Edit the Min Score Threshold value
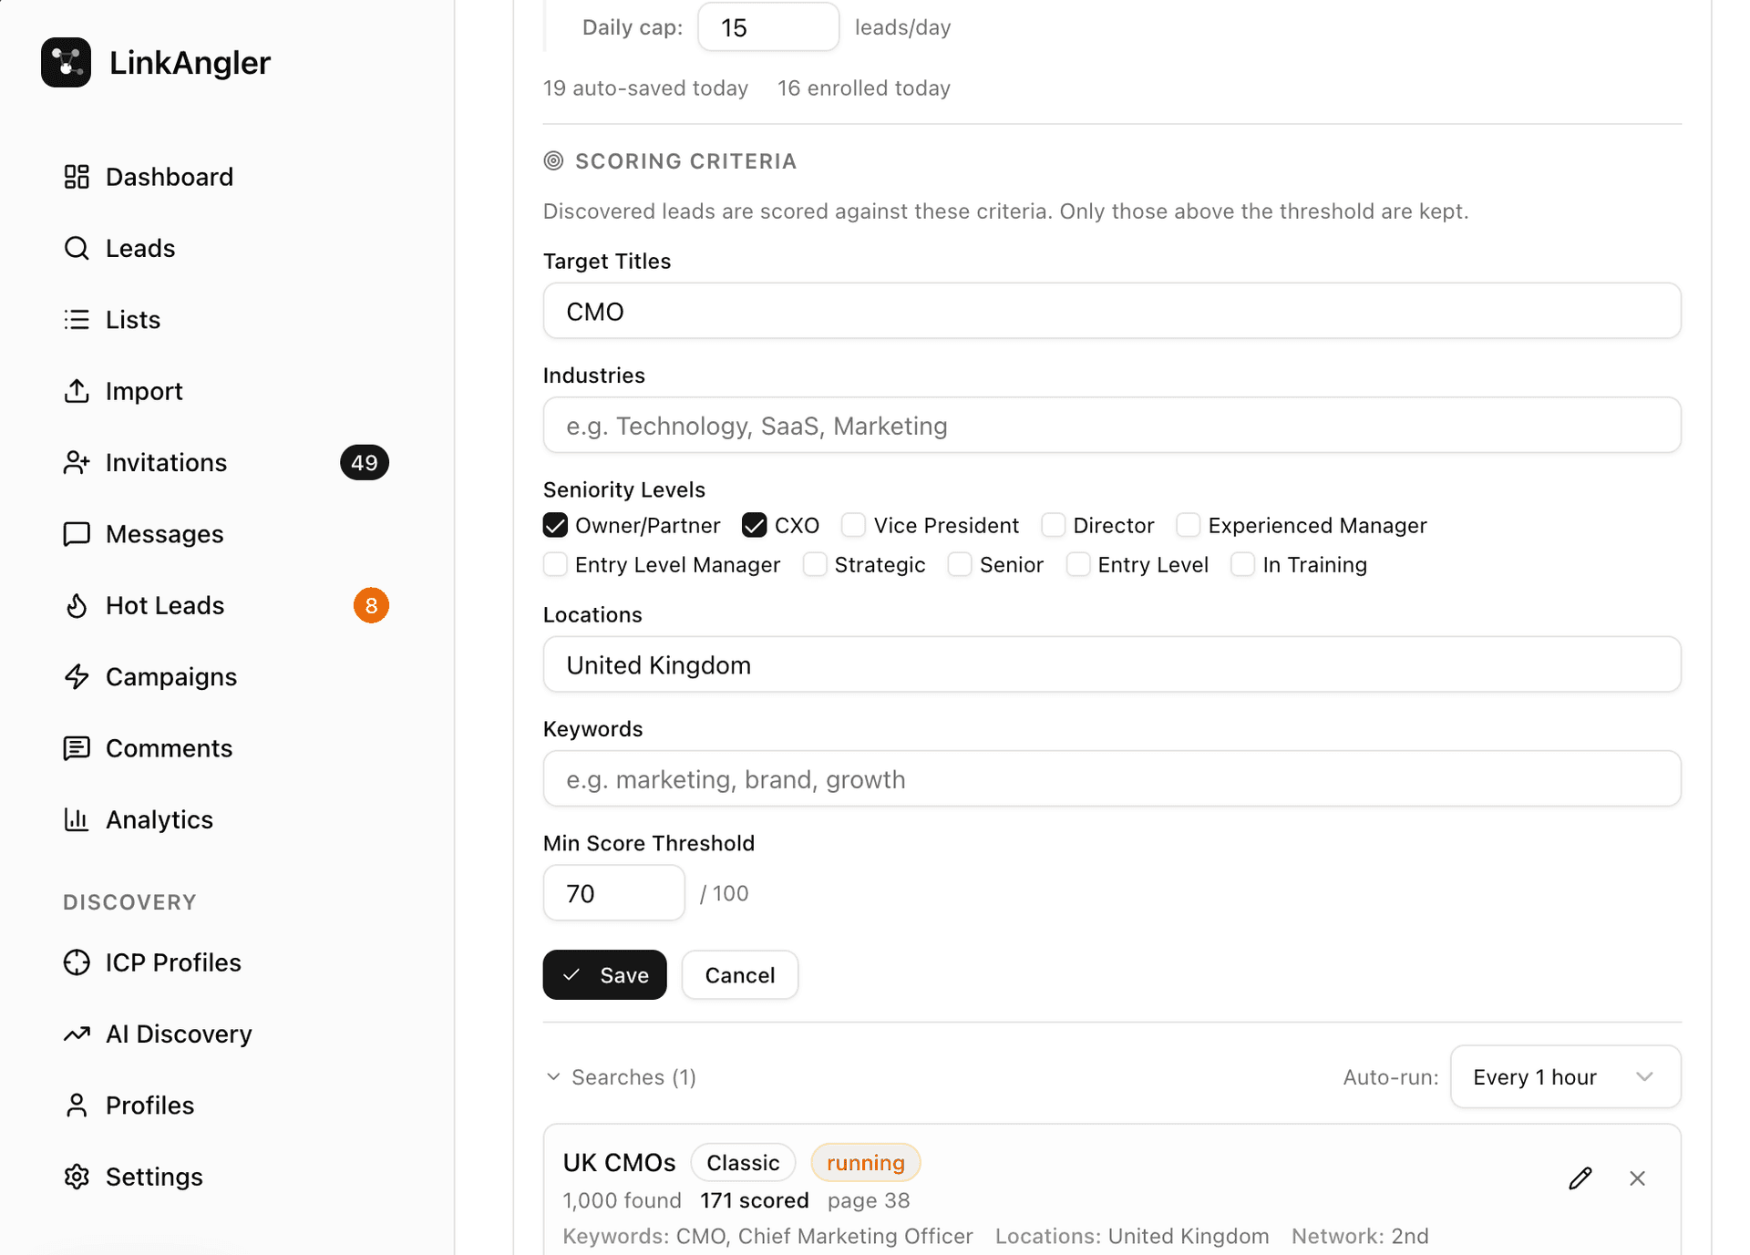This screenshot has width=1750, height=1255. click(x=612, y=892)
